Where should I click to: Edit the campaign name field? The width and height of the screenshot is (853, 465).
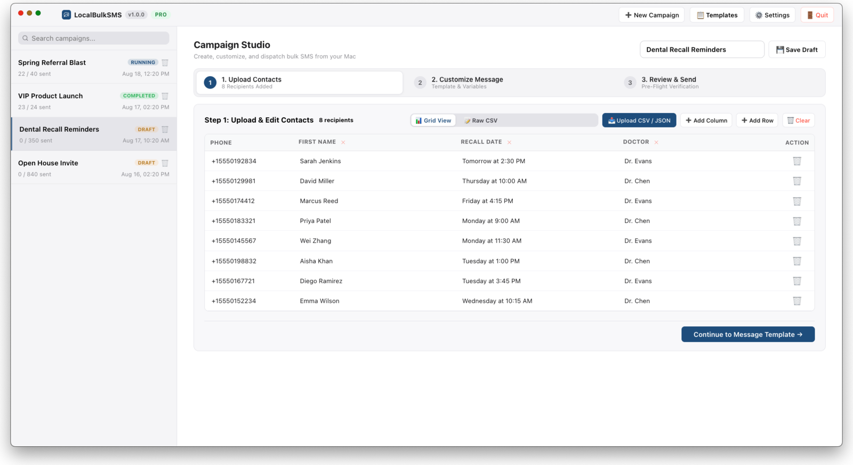[x=702, y=50]
